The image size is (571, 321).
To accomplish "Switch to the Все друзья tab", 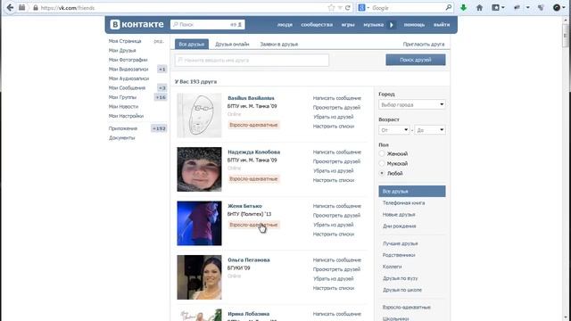I will (192, 44).
